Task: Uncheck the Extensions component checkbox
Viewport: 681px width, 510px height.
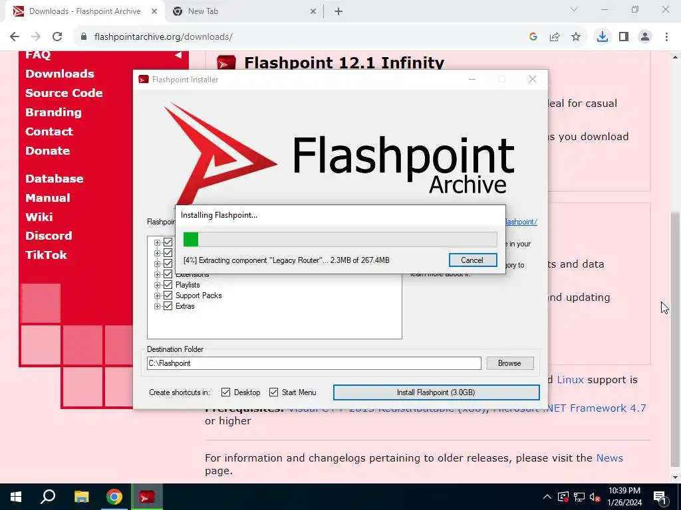Action: (168, 274)
